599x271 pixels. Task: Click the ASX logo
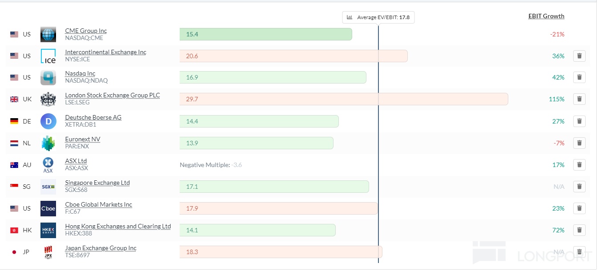(x=48, y=165)
